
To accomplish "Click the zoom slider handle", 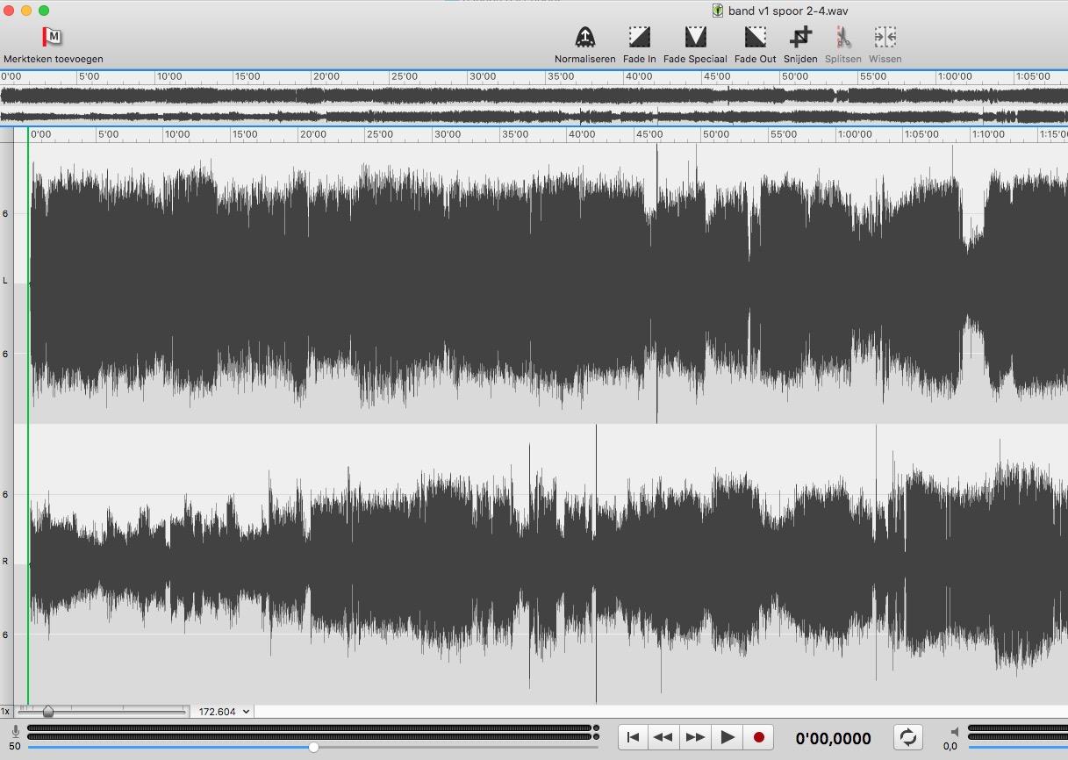I will [48, 712].
